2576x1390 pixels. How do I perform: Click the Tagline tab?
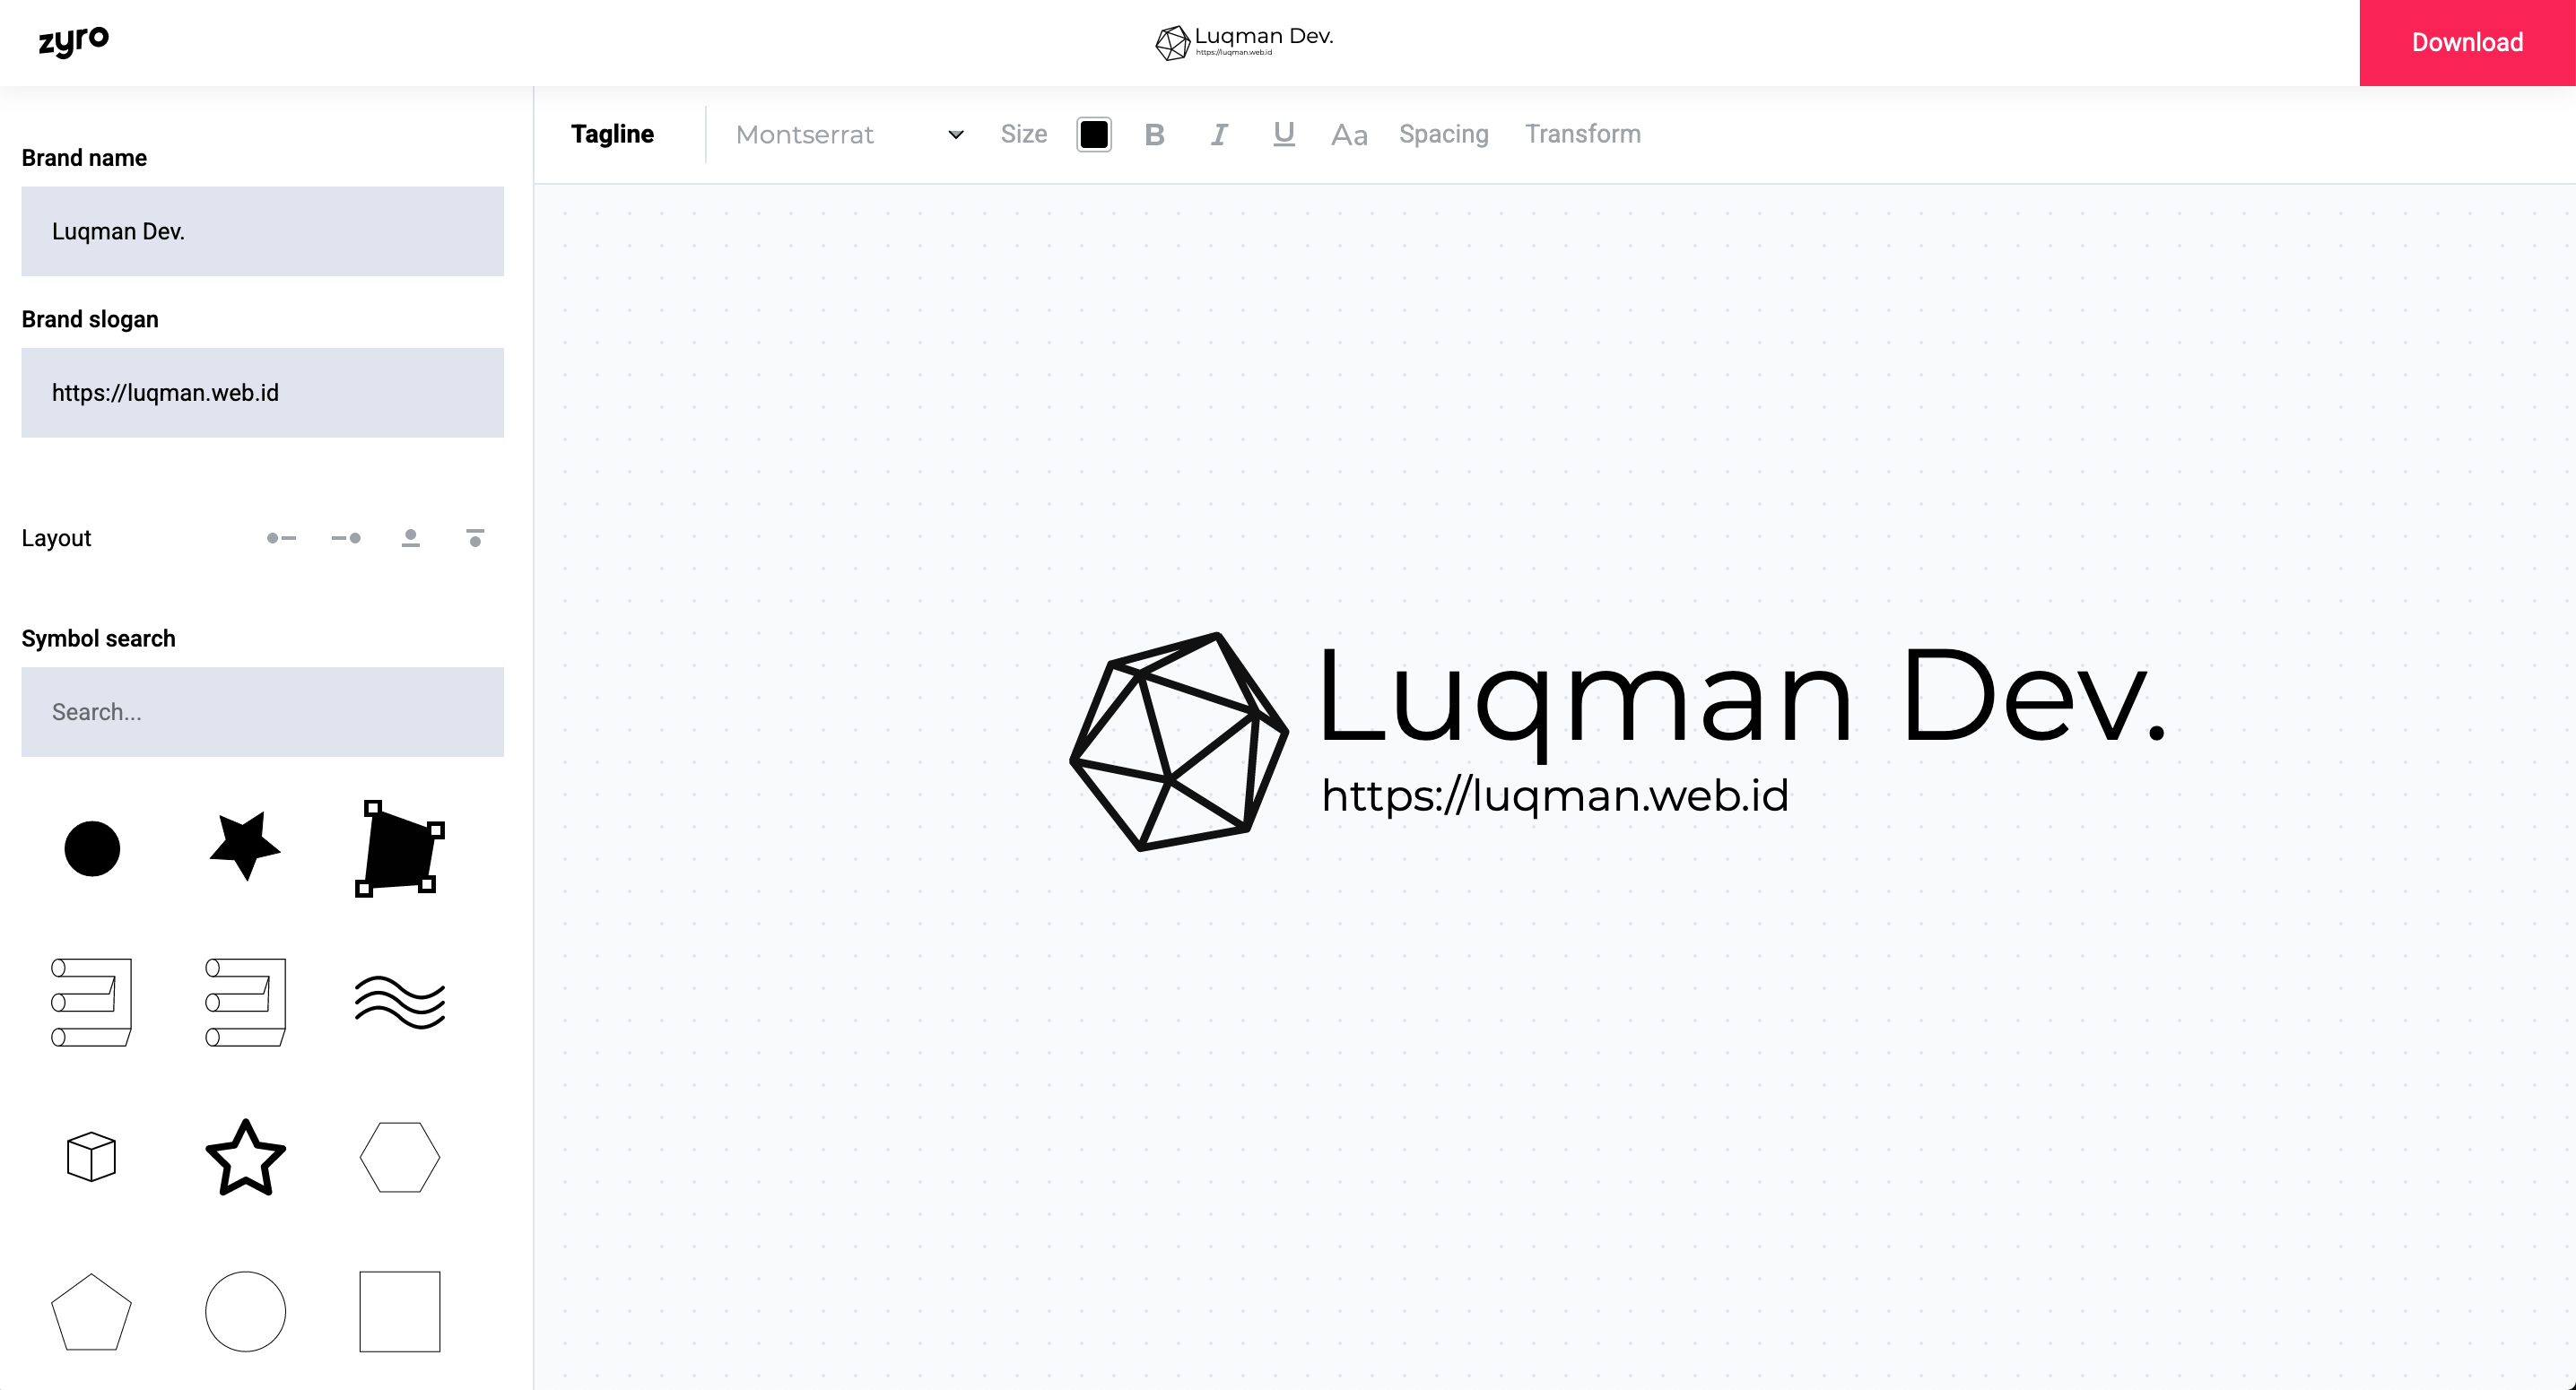pyautogui.click(x=614, y=135)
